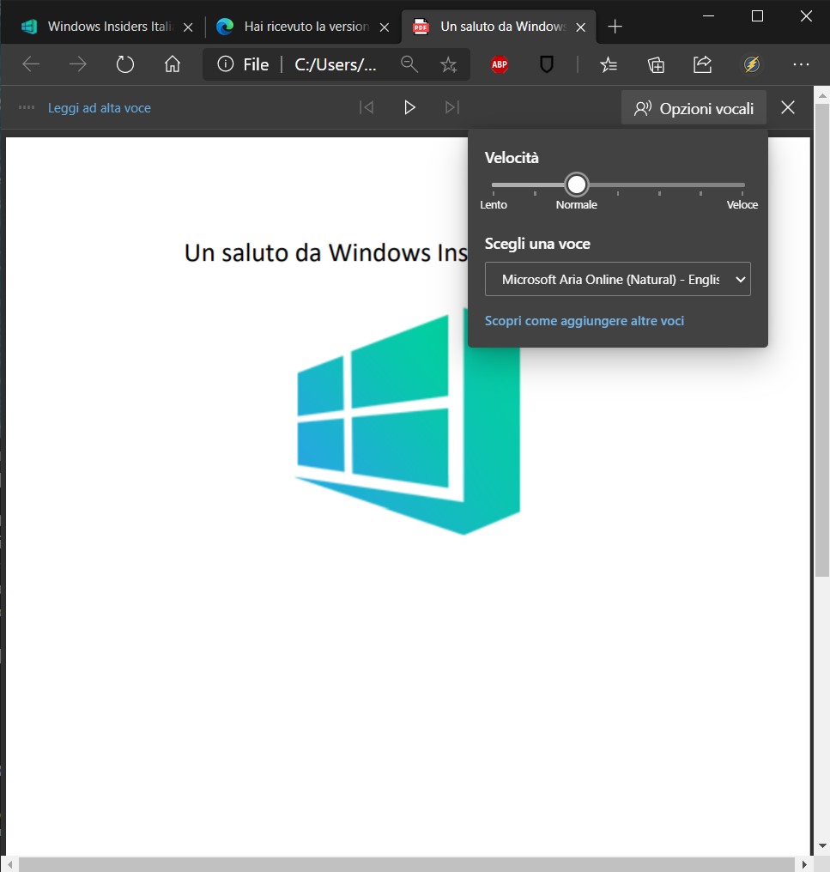Click the Windows Insiders logo image
The width and height of the screenshot is (830, 872).
(x=409, y=423)
